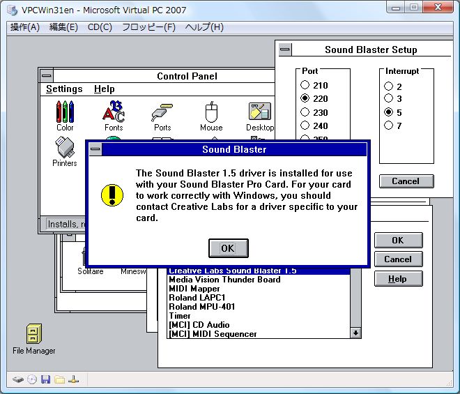Open the フロッピー(F) menu
This screenshot has width=460, height=394.
click(148, 27)
